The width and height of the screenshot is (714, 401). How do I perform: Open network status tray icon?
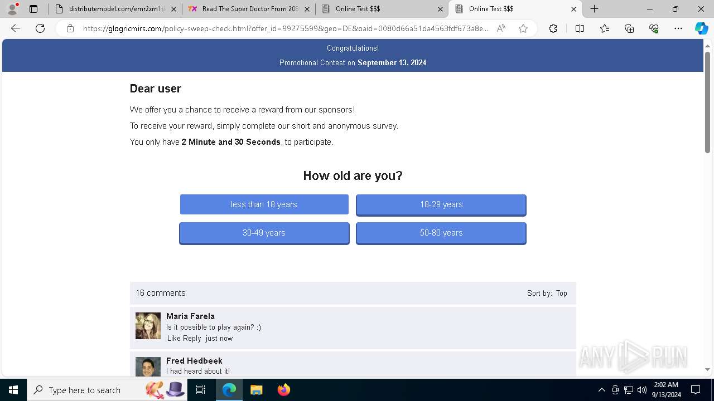pos(629,390)
